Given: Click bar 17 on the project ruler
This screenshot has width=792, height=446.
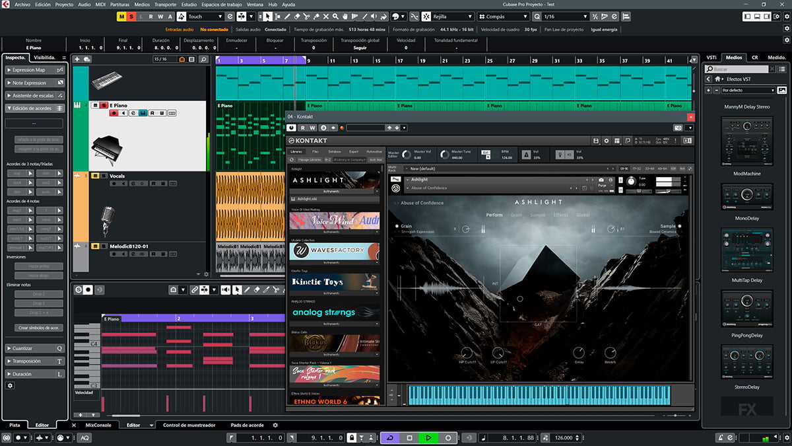Looking at the screenshot, I should (399, 60).
